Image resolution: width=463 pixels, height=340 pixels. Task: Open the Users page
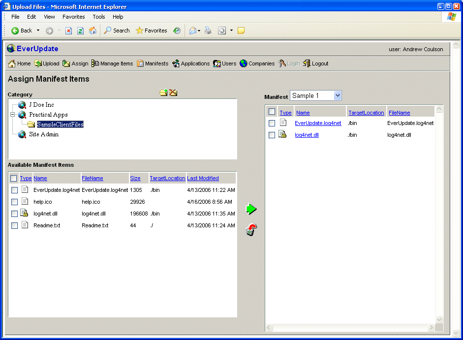225,63
